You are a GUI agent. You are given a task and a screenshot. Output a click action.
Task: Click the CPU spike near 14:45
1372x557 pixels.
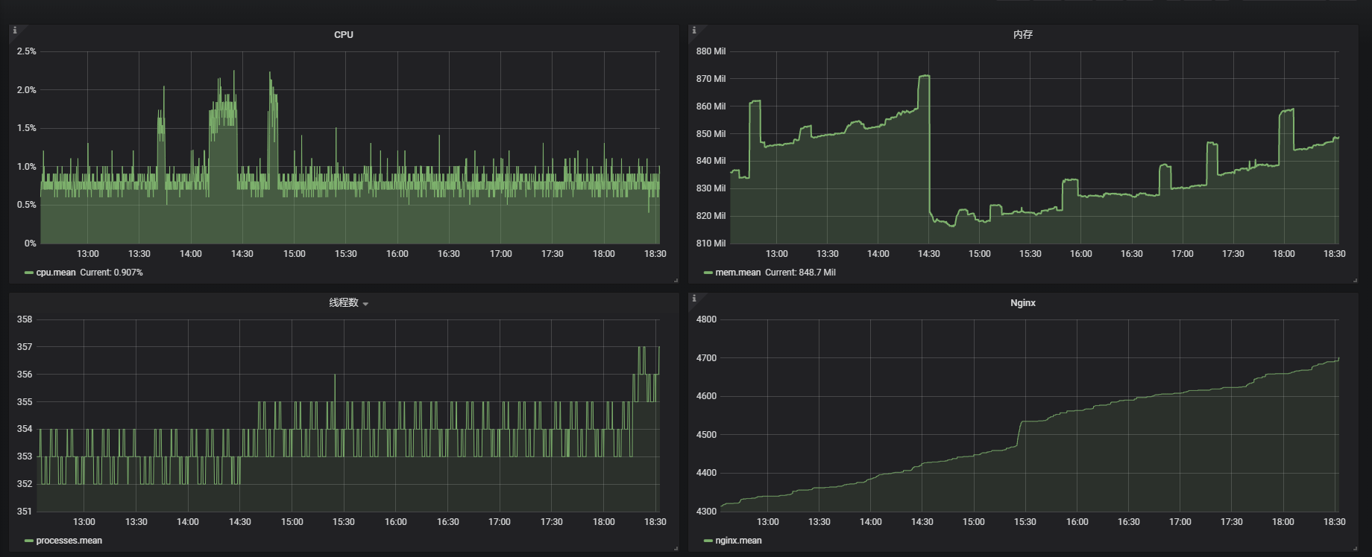pos(270,72)
